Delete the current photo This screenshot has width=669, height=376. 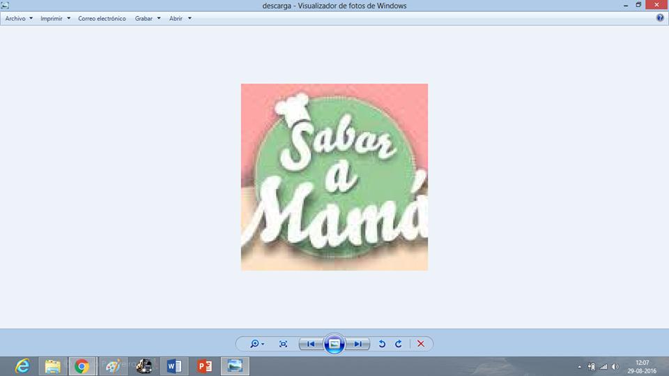tap(421, 344)
